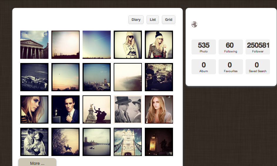Open the Big Ben at night photo
277x166 pixels.
click(x=159, y=142)
